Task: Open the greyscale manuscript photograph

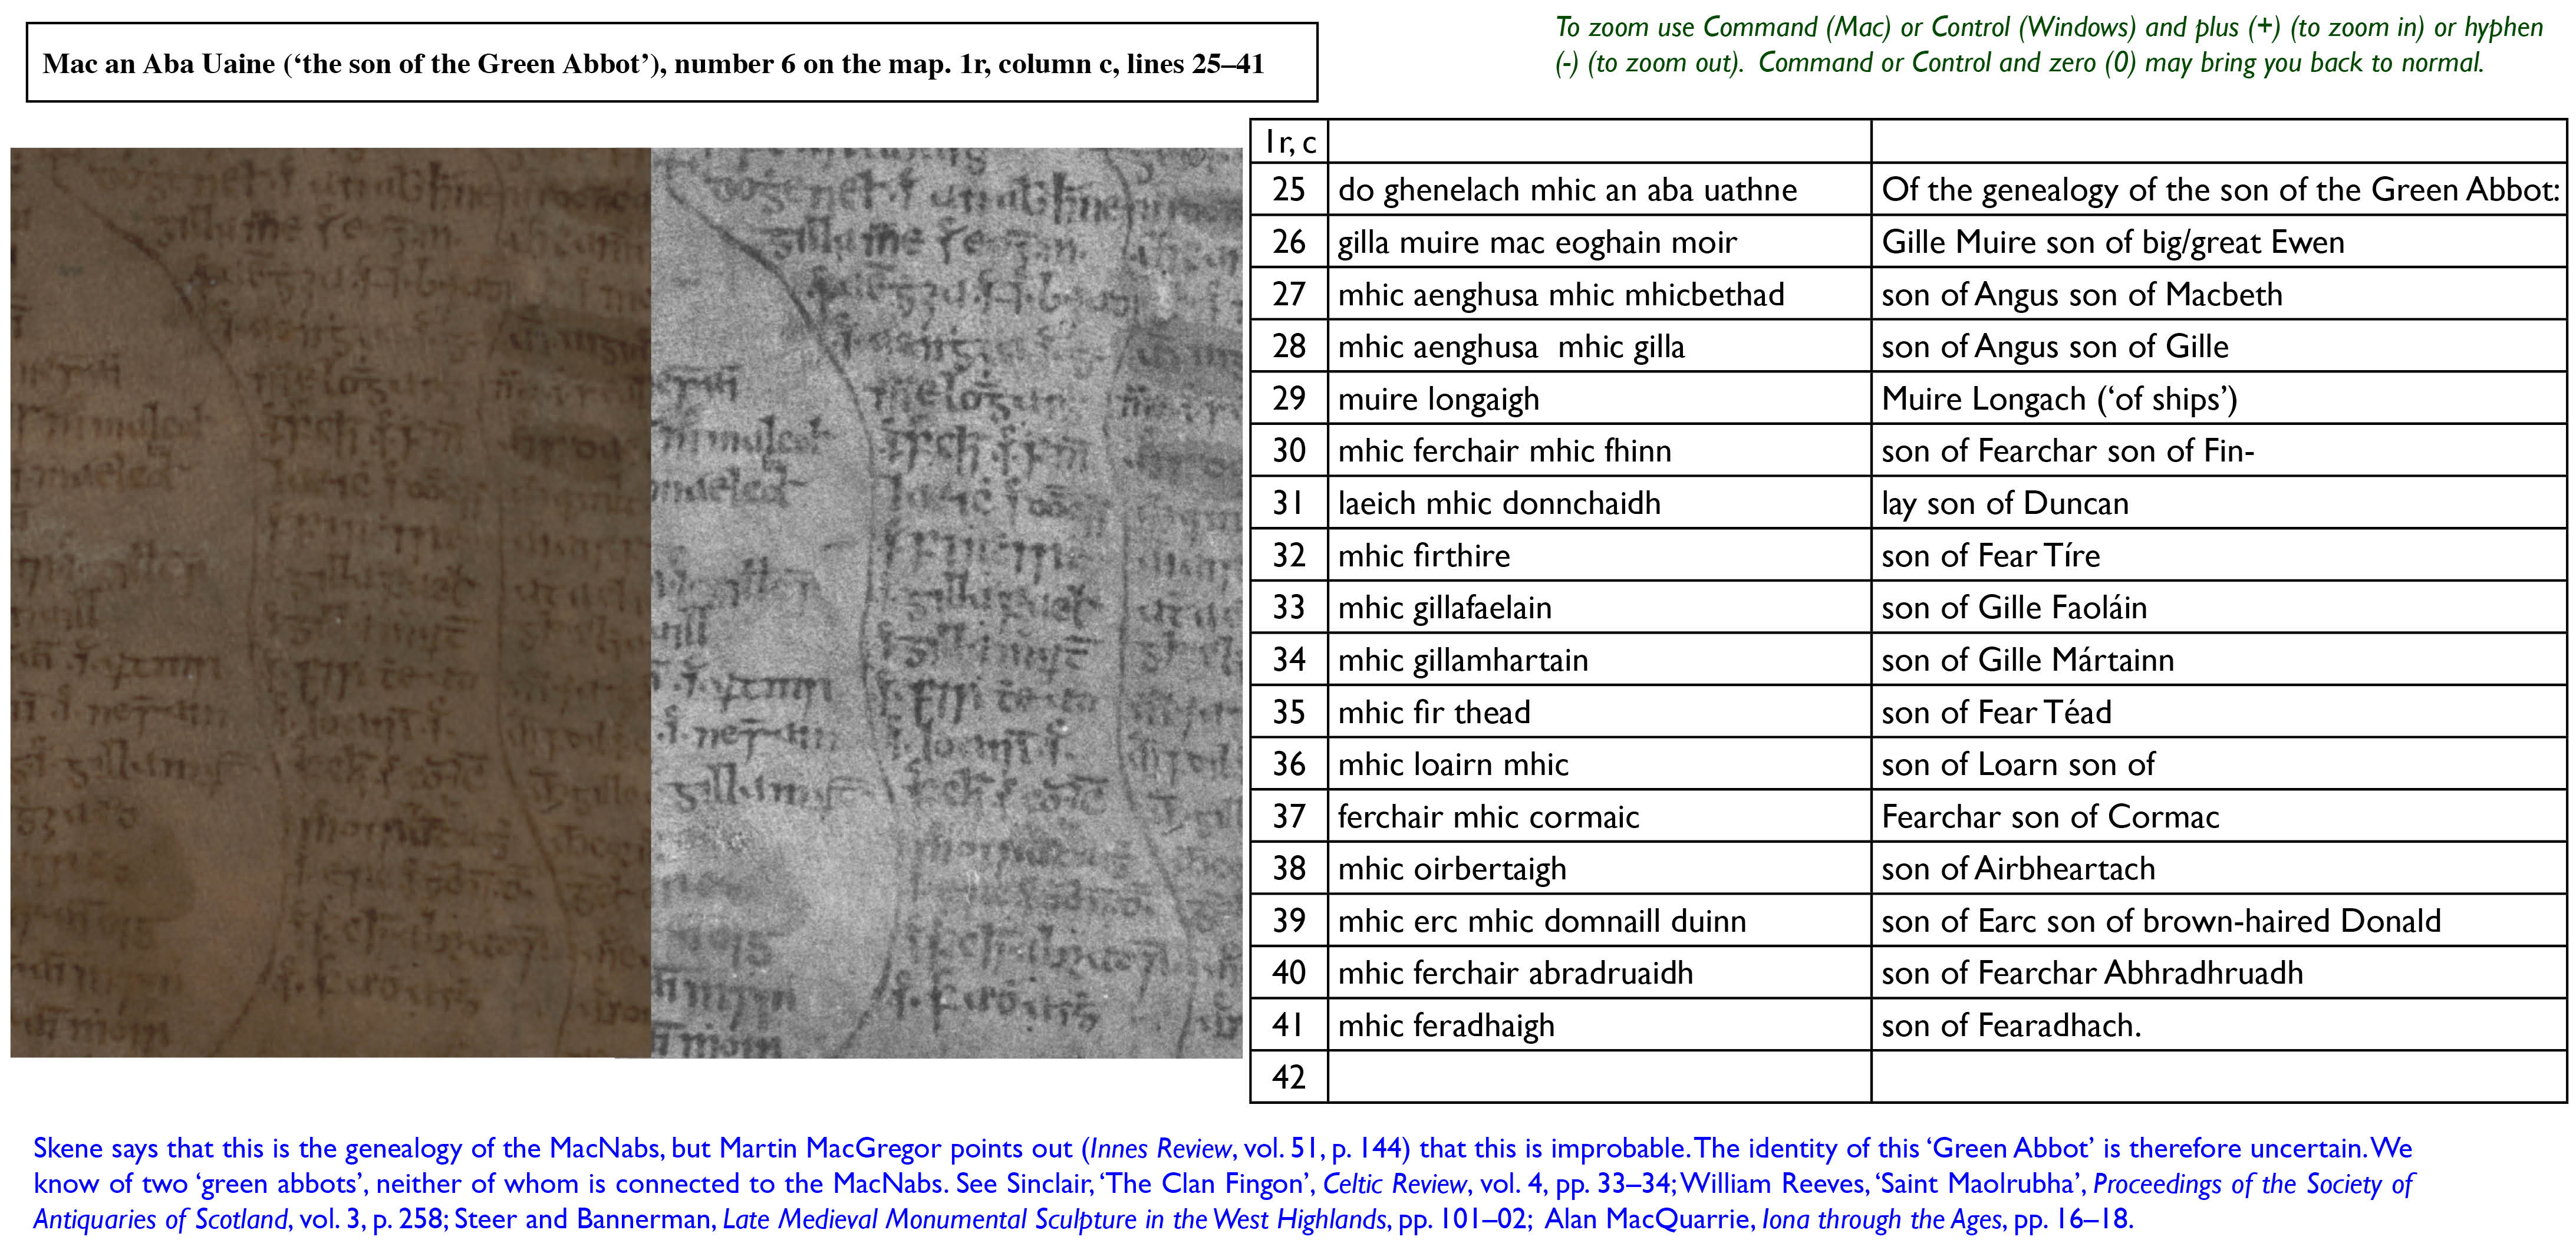Action: pos(947,602)
